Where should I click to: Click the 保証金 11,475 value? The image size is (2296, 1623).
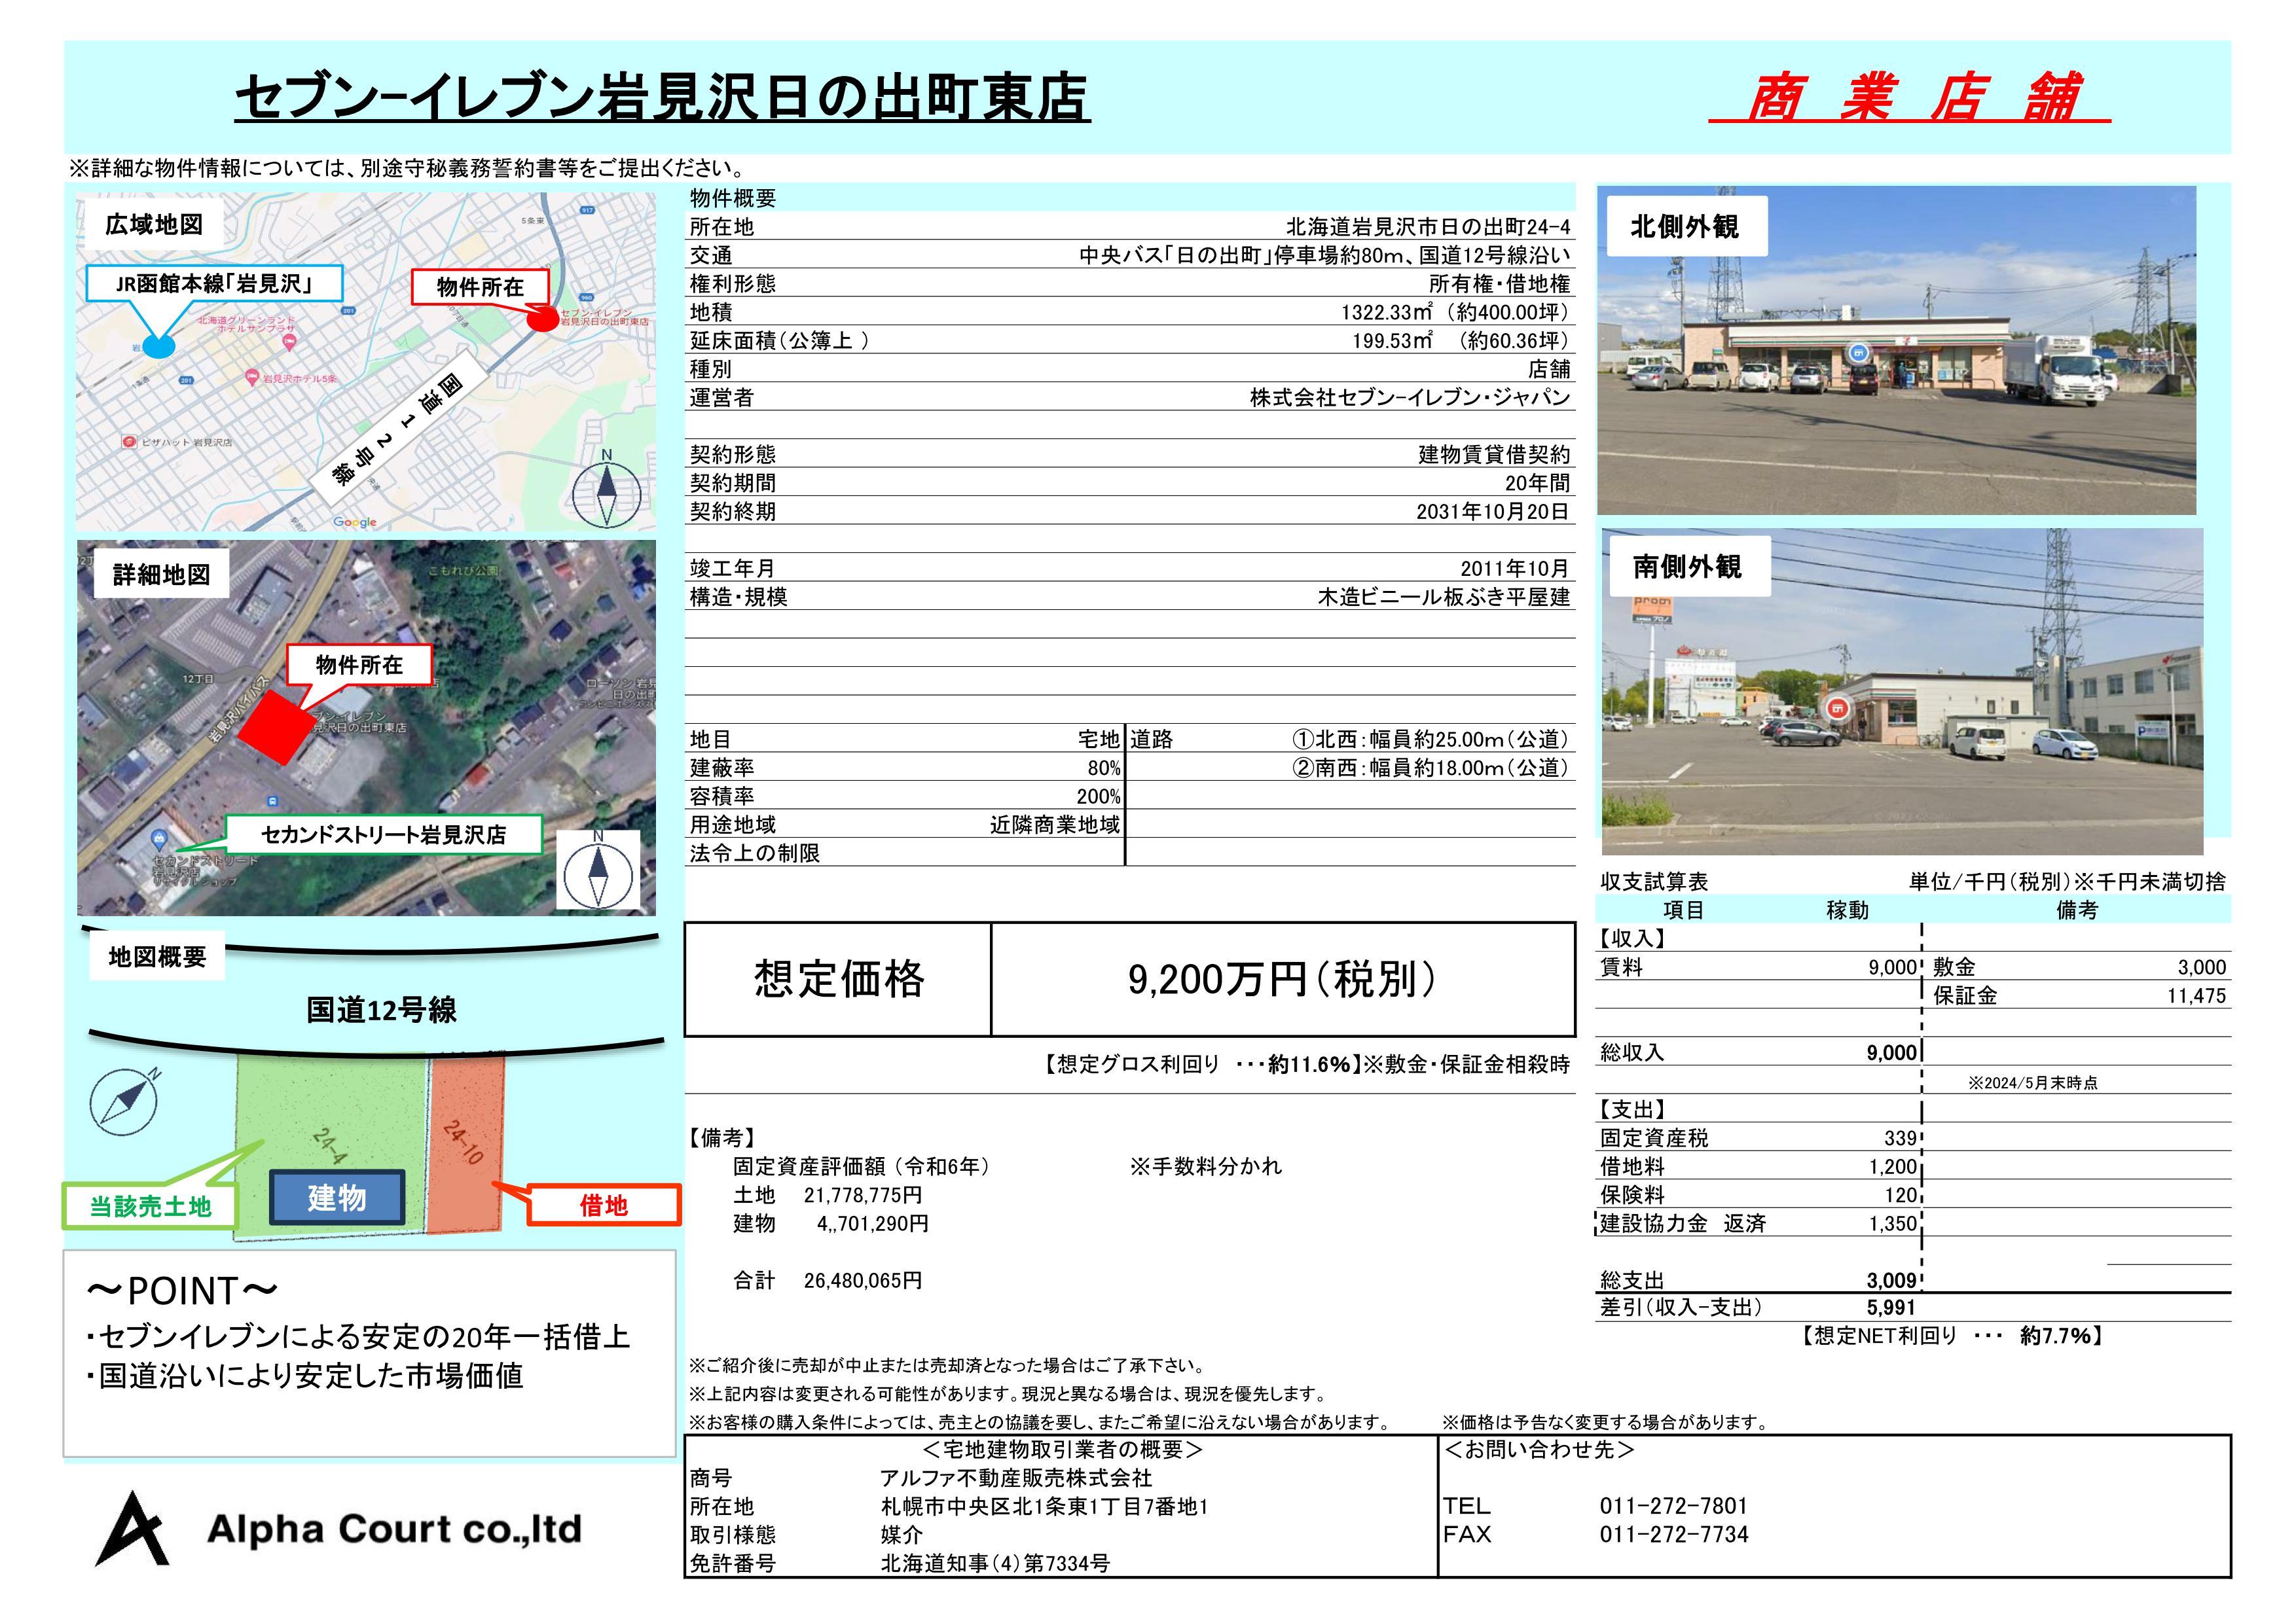pos(2196,995)
